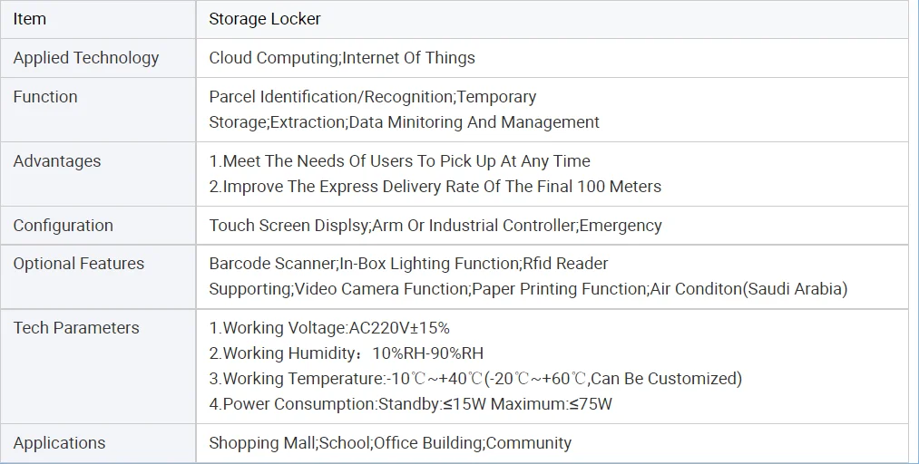The height and width of the screenshot is (464, 919).
Task: Click the "Touch Screen Displsy" configuration cell
Action: coord(435,226)
